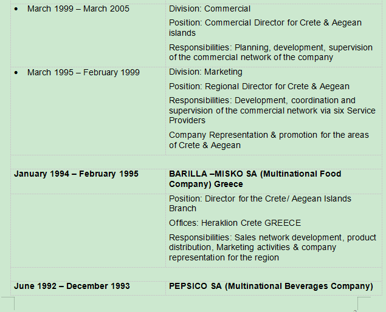
Task: Click the "Division: Marketing" line
Action: tap(205, 72)
